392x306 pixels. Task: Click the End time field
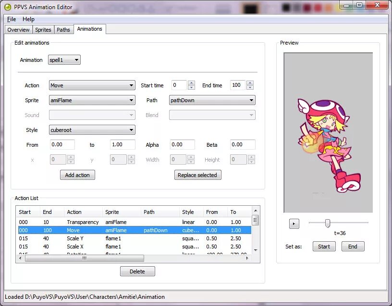237,85
